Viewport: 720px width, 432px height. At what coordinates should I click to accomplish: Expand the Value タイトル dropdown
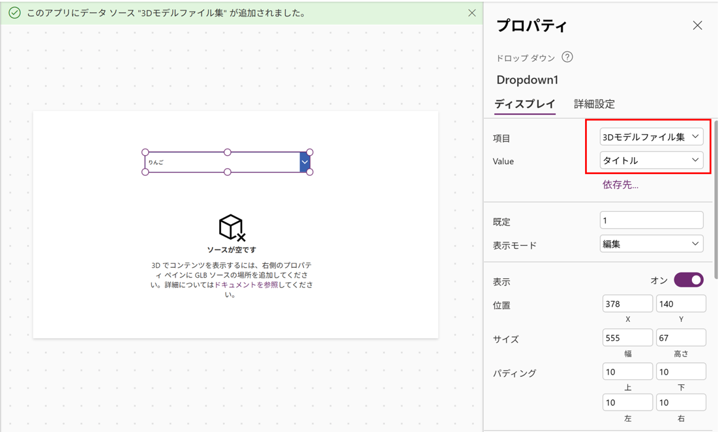pos(651,160)
